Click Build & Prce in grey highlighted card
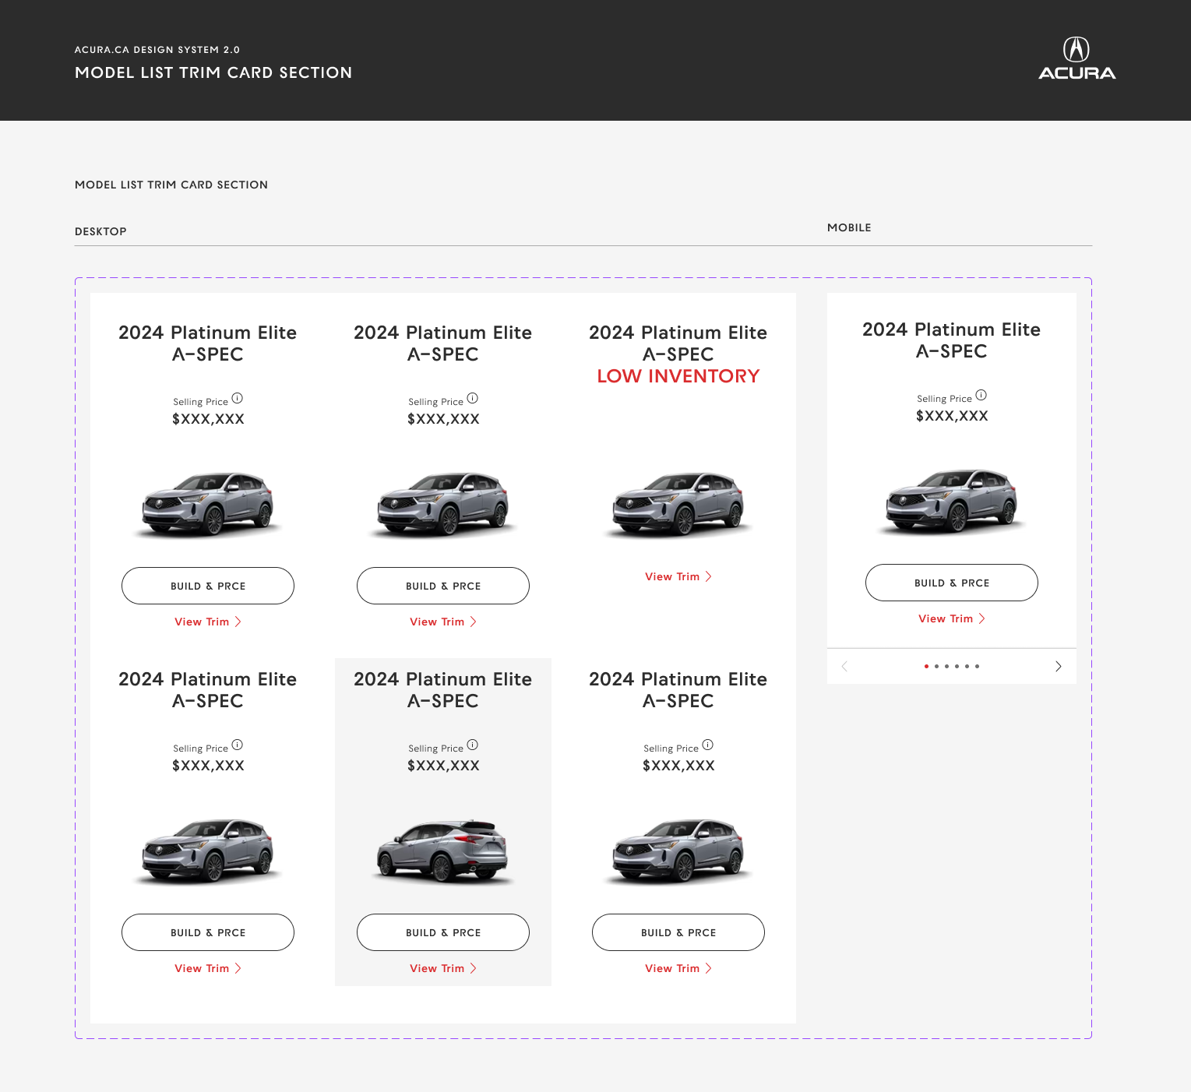The height and width of the screenshot is (1092, 1191). point(443,932)
